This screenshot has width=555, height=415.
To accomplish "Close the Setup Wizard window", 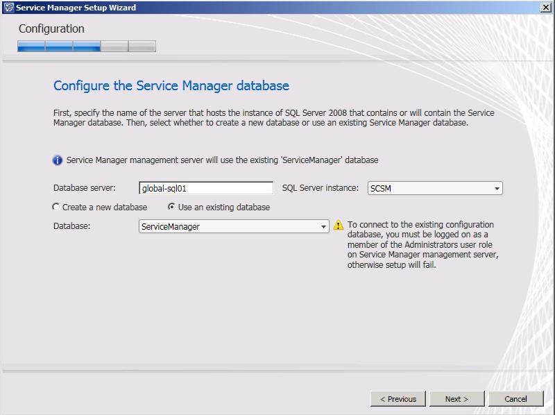I will click(x=545, y=8).
